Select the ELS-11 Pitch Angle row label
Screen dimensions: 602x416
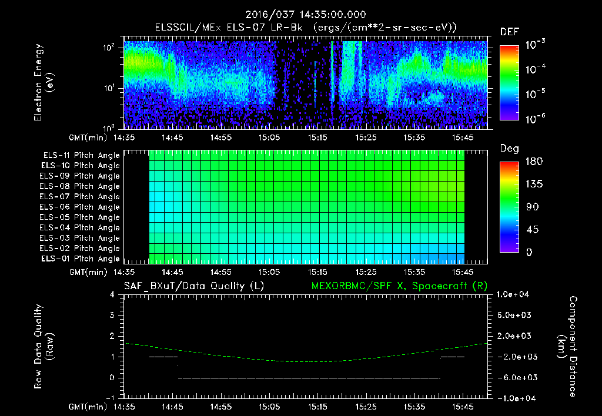[81, 156]
